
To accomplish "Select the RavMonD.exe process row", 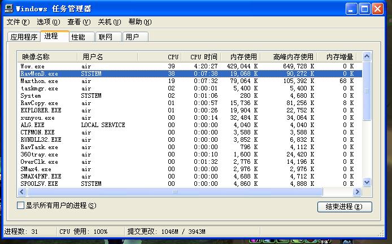I will [190, 73].
